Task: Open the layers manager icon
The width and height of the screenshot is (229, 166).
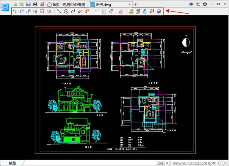Action: (131, 11)
